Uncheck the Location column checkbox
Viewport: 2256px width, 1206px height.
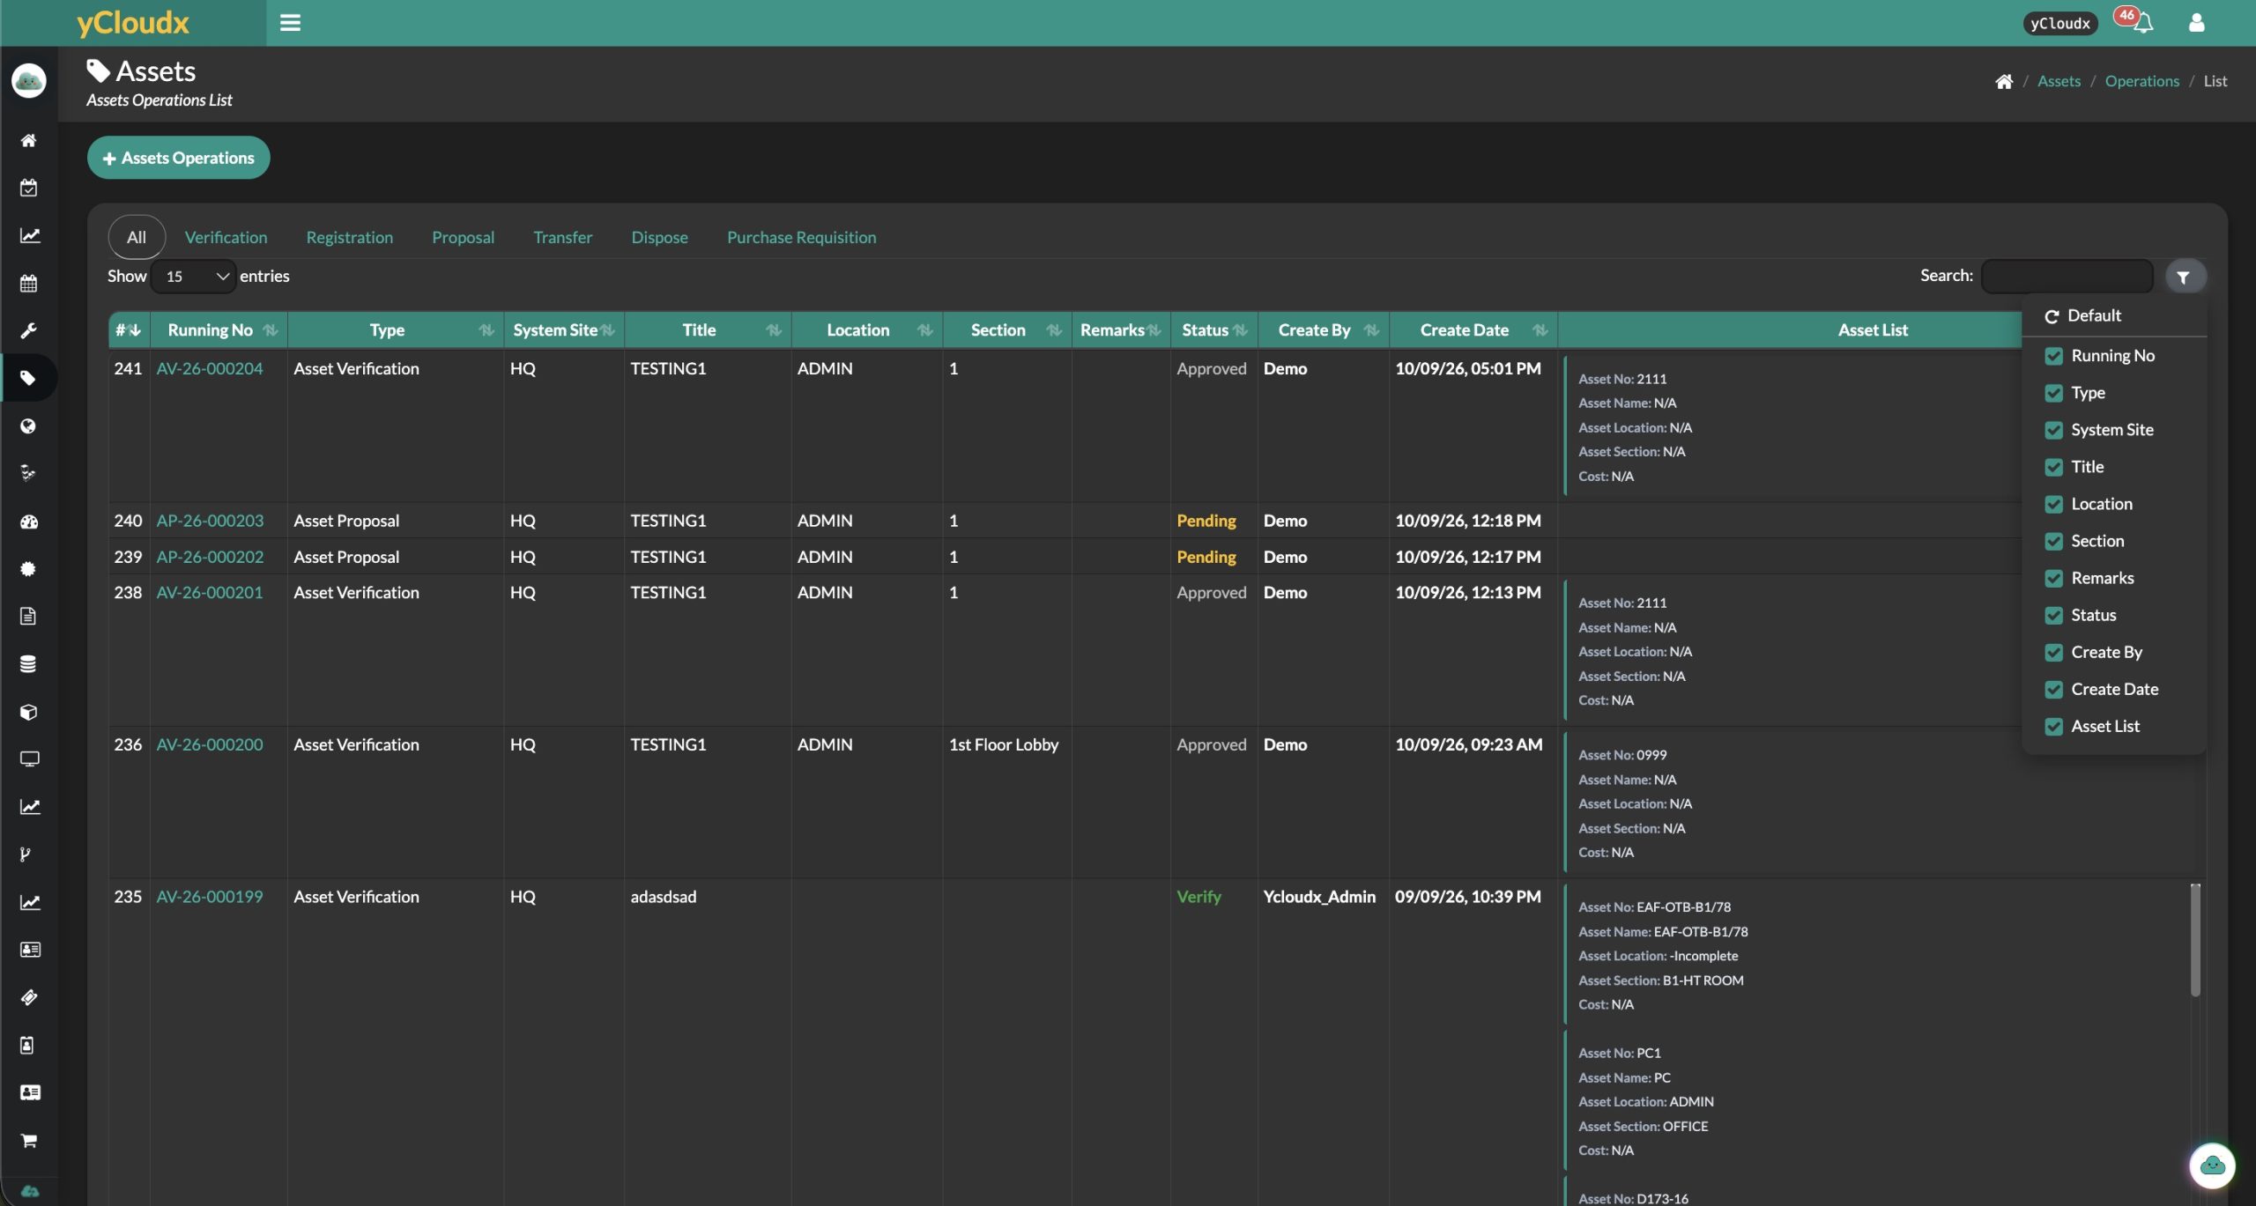[x=2053, y=504]
